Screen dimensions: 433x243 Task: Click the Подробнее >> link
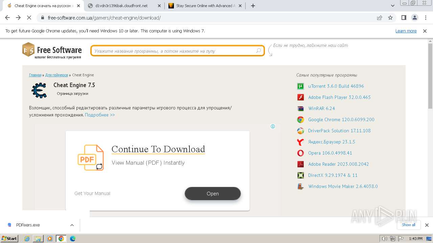coord(100,115)
